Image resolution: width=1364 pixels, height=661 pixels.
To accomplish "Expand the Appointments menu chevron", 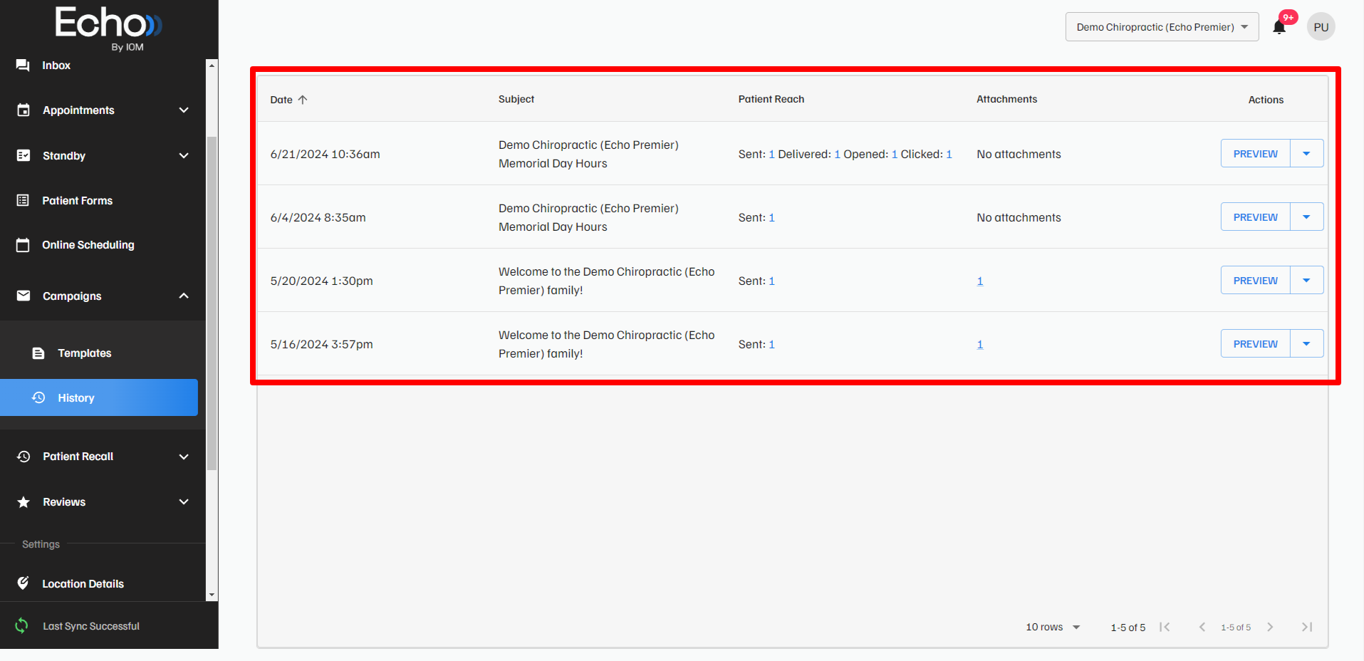I will pos(184,110).
